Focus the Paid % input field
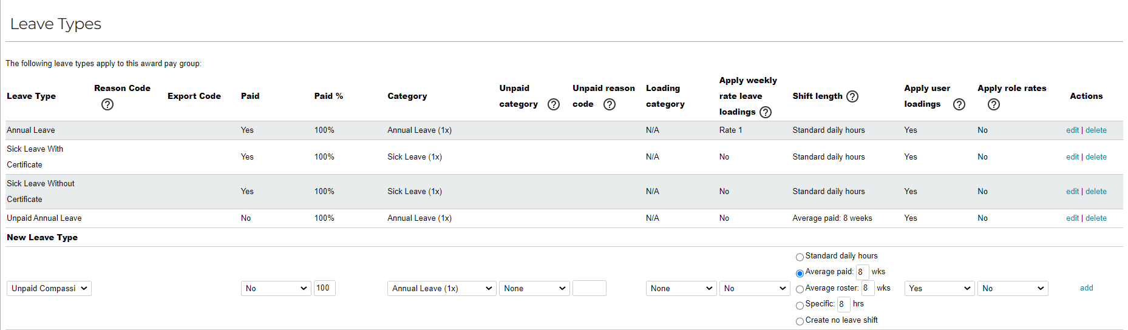Image resolution: width=1128 pixels, height=330 pixels. pyautogui.click(x=325, y=288)
